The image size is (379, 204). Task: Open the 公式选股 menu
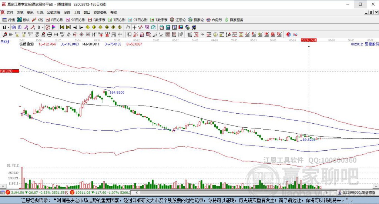pos(53,12)
